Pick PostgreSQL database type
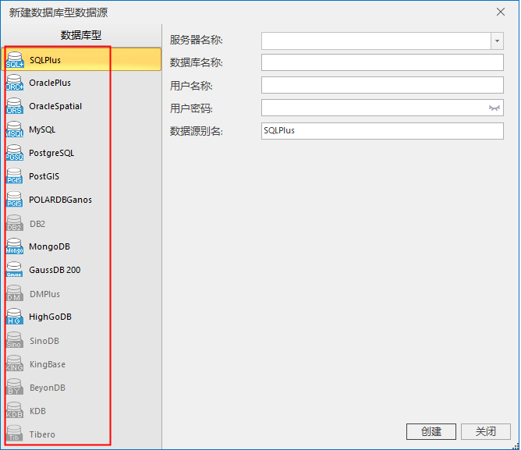521x450 pixels. click(x=51, y=153)
